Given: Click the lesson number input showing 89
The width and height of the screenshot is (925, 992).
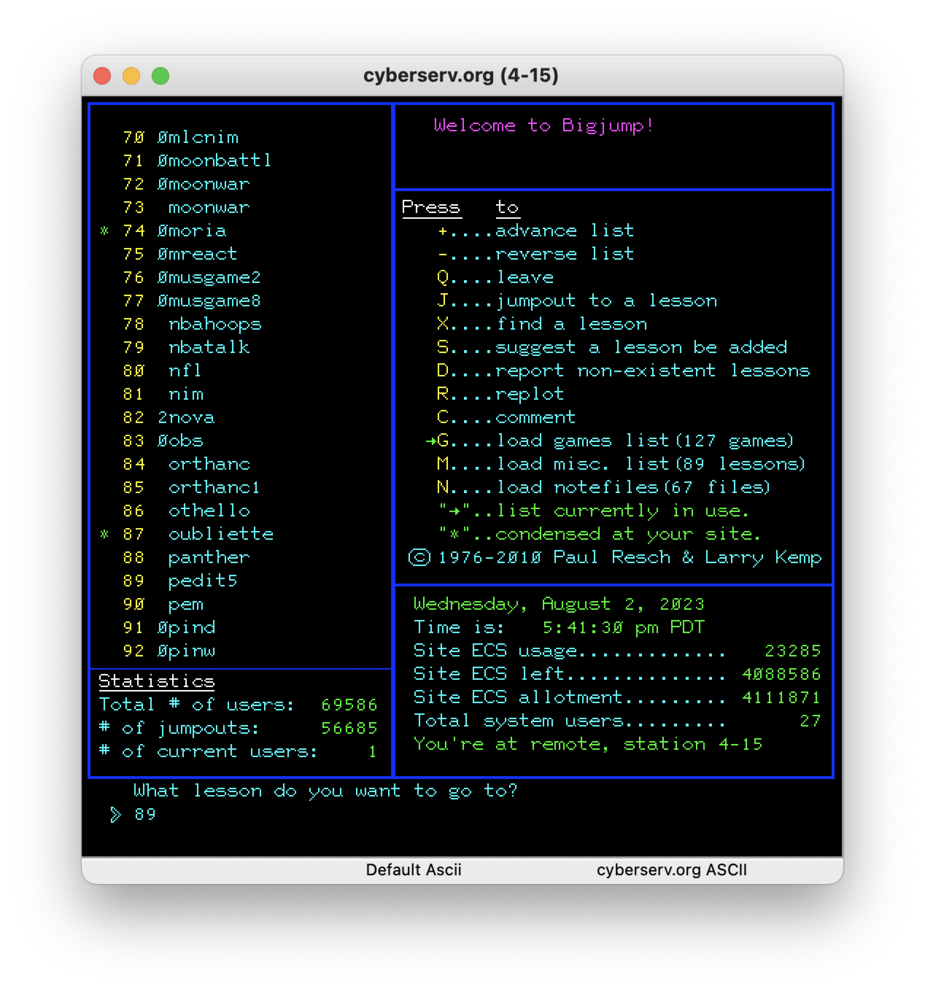Looking at the screenshot, I should (x=145, y=814).
